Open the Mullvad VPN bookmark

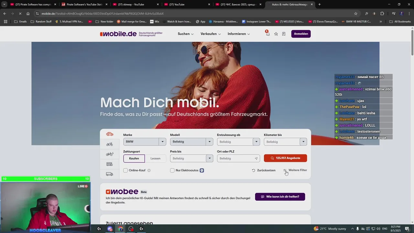(x=69, y=22)
